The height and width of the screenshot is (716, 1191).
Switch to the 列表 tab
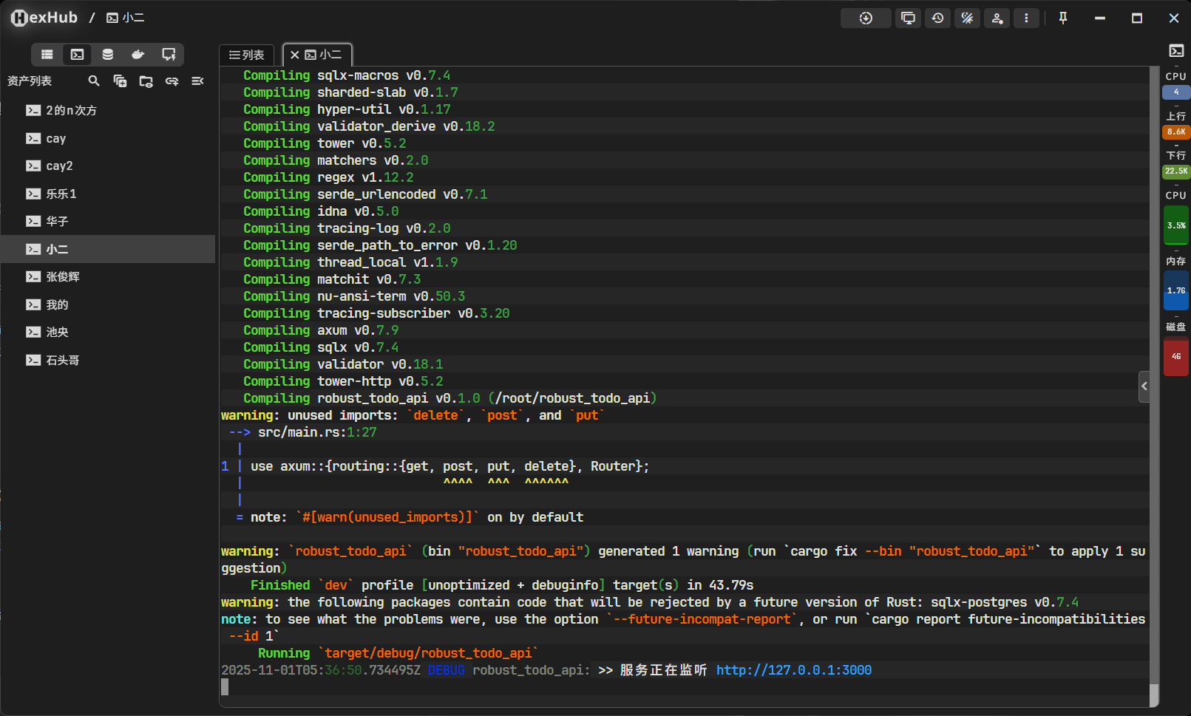pyautogui.click(x=247, y=55)
